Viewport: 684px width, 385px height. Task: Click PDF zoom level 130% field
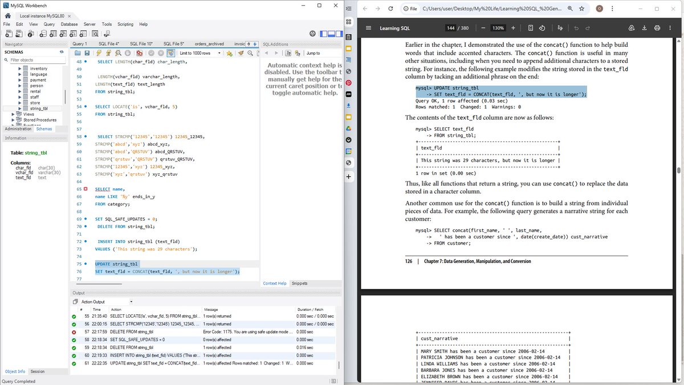pos(498,28)
